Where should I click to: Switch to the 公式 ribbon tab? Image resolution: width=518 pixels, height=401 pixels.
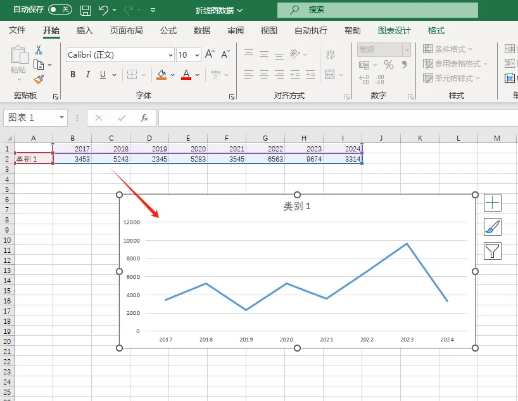coord(168,30)
